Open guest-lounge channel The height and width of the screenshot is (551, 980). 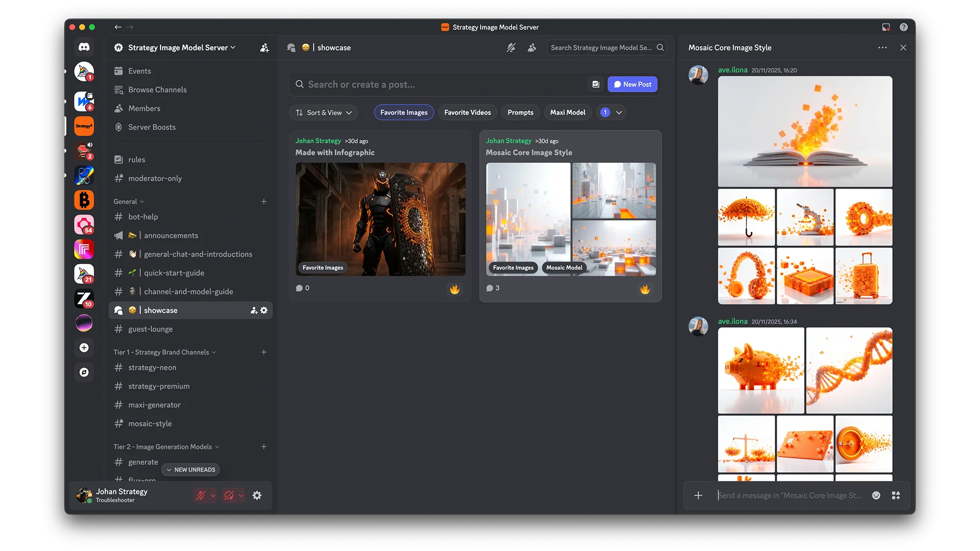click(x=190, y=329)
